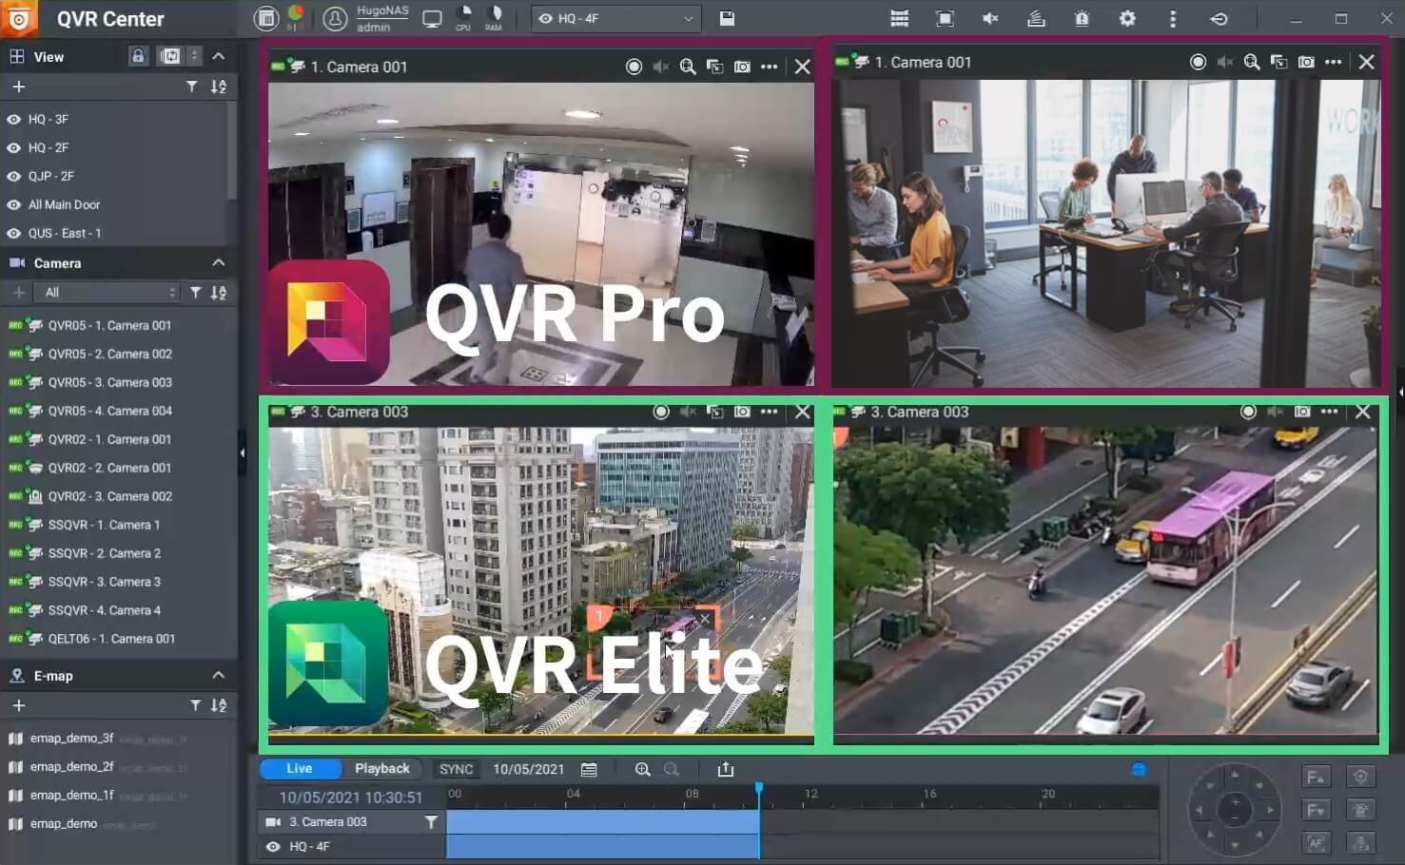The width and height of the screenshot is (1405, 865).
Task: Select emap_demo_3f in the E-map list
Action: point(71,738)
